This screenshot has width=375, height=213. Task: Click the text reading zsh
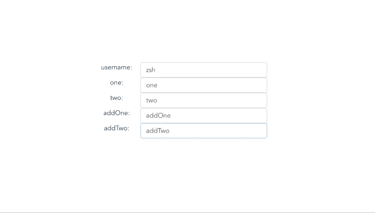[150, 70]
